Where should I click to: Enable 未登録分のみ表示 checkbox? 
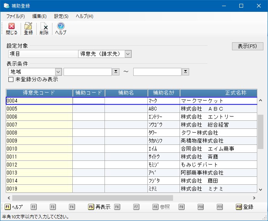pyautogui.click(x=11, y=80)
